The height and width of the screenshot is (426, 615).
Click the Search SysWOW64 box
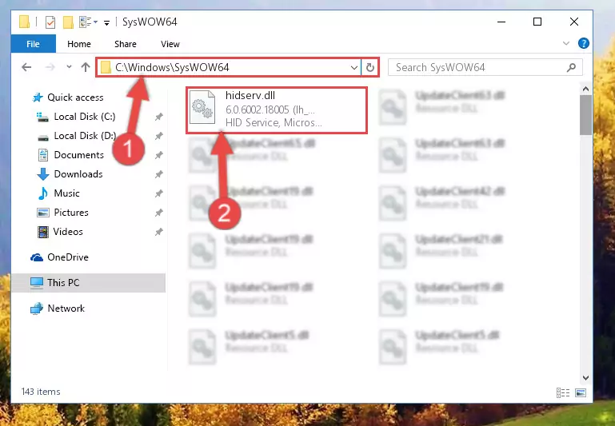485,67
